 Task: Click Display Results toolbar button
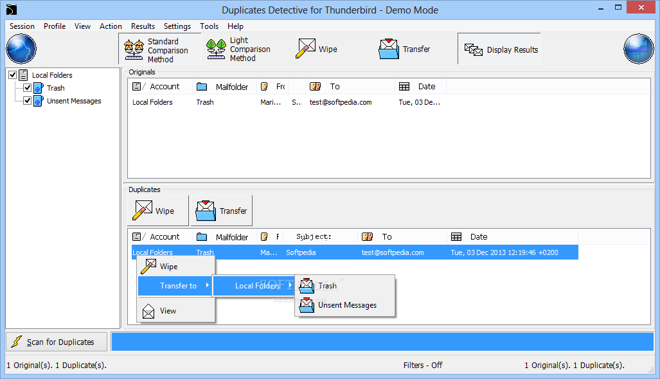(x=499, y=49)
